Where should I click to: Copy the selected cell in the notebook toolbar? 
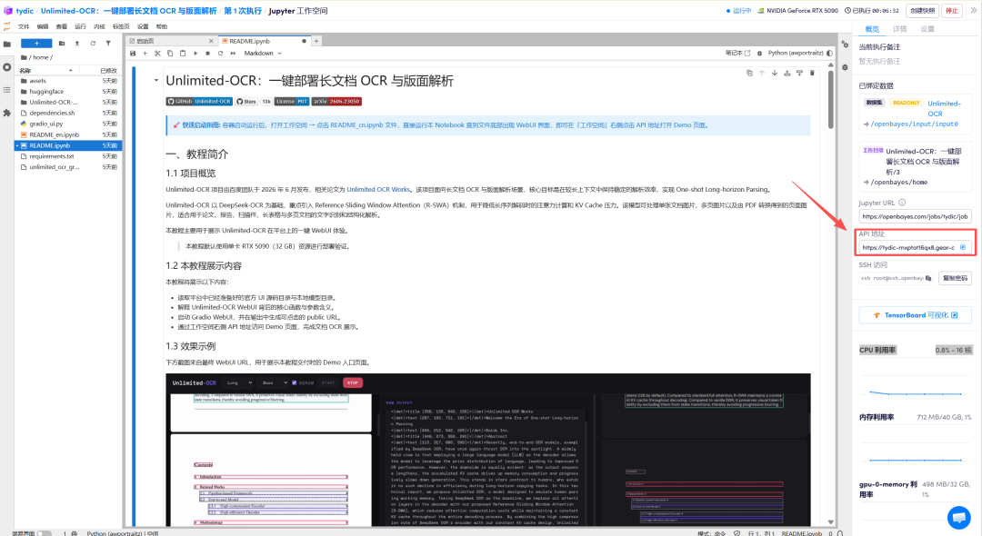[170, 54]
